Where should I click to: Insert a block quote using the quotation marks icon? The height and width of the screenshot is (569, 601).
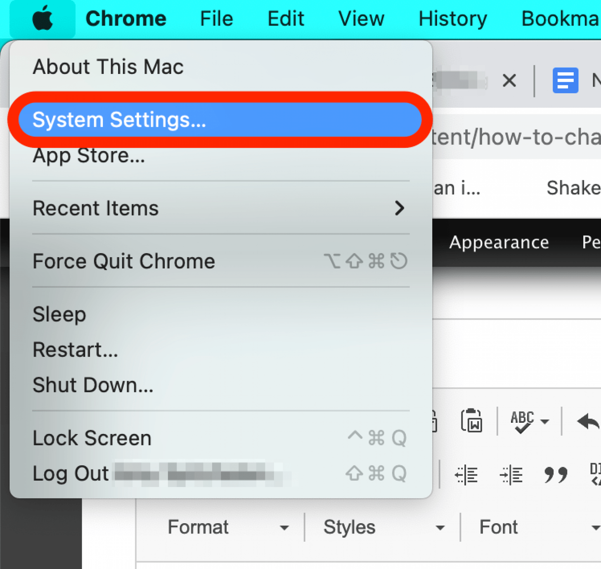click(556, 474)
